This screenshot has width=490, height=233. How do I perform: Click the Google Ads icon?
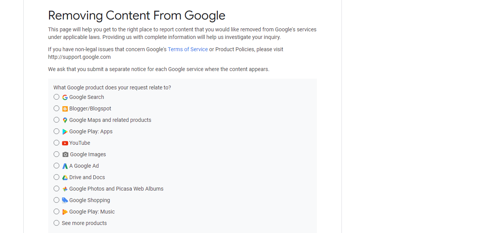click(x=65, y=166)
